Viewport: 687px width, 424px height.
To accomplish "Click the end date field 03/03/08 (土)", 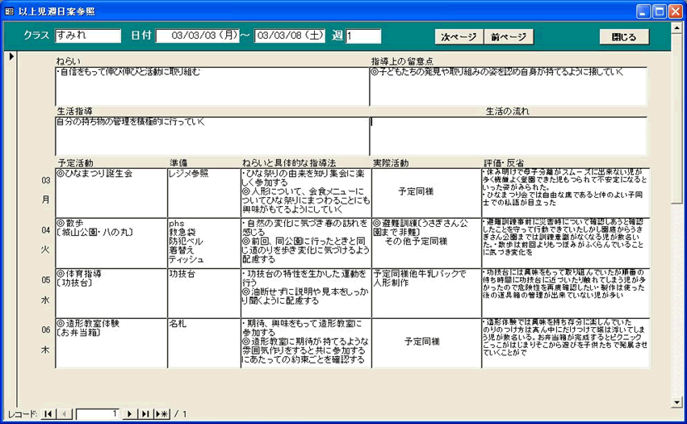I will [291, 36].
